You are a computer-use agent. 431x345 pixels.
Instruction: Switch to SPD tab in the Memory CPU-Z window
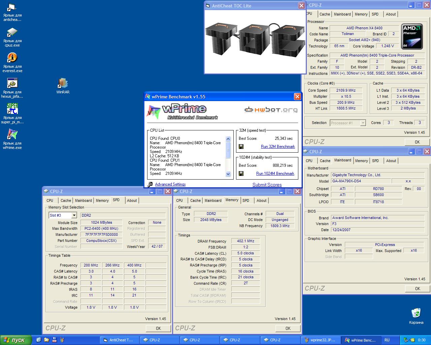246,200
